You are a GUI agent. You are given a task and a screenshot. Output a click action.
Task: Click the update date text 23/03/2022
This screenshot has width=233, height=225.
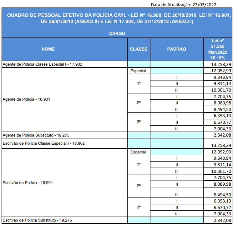(x=205, y=4)
